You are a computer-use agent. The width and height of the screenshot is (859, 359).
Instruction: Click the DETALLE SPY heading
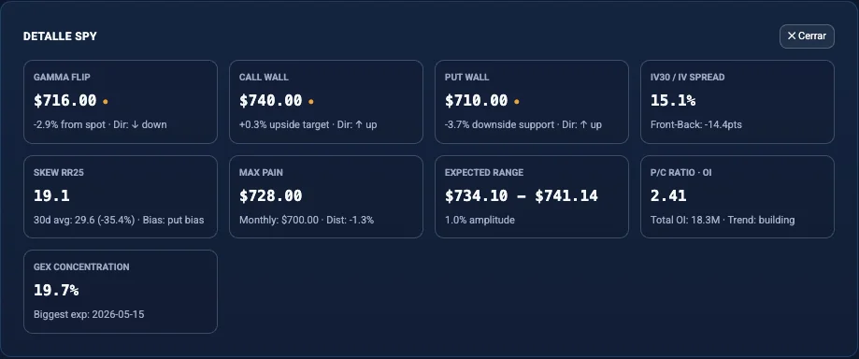60,36
